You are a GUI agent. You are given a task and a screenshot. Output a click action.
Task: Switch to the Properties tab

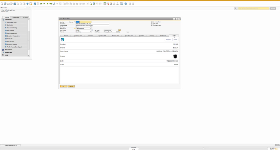(x=141, y=36)
